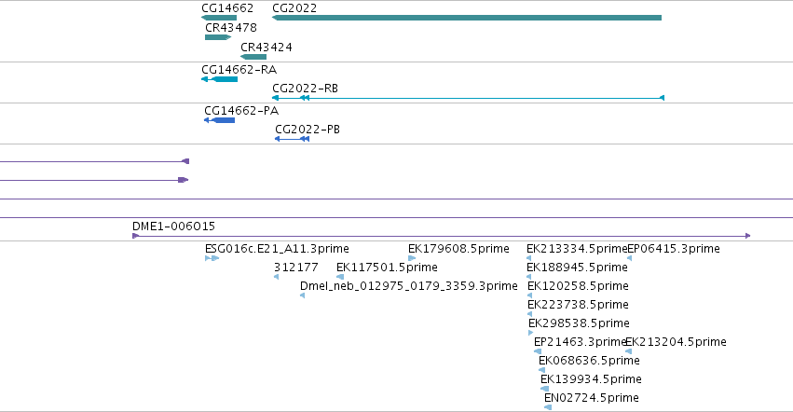Screen dimensions: 793x412
Task: Select the EK223738.5prime label
Action: tap(578, 304)
